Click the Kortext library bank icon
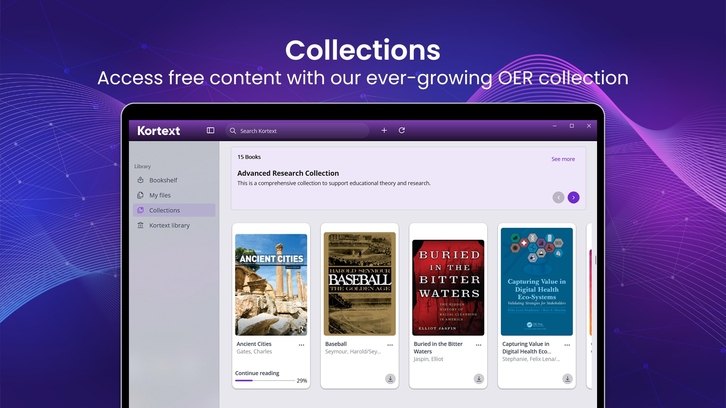The width and height of the screenshot is (726, 408). click(140, 225)
